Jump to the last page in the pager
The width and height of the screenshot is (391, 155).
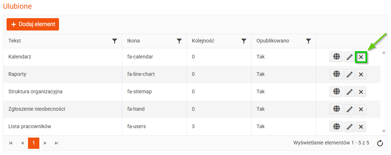[56, 143]
